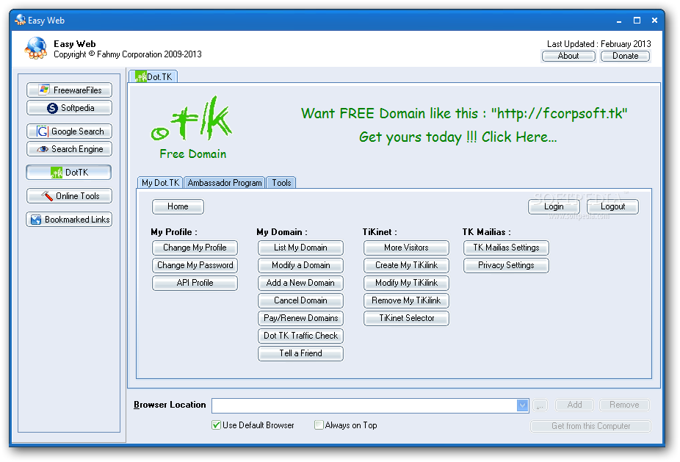
Task: Switch to the Ambassador Program tab
Action: click(225, 183)
